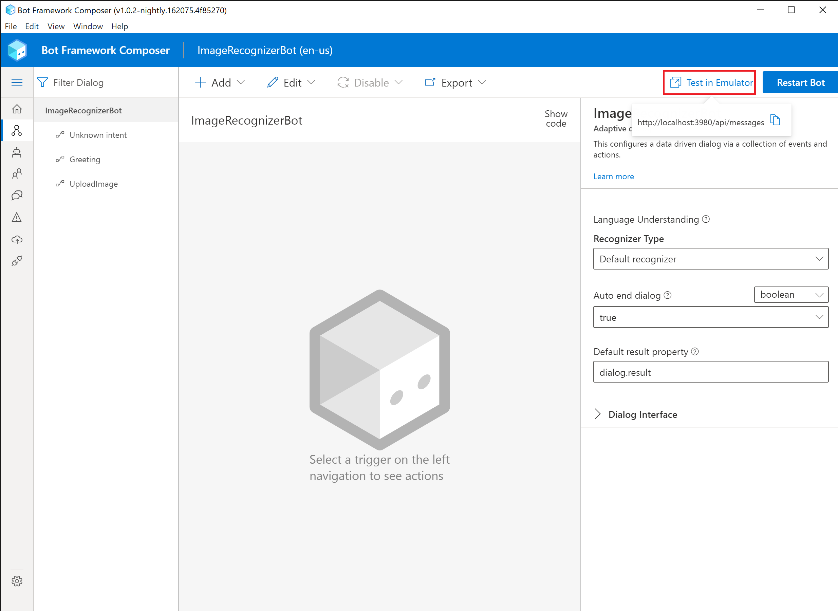This screenshot has height=611, width=838.
Task: Select the ImageRecognizerBot dialog in tree
Action: [x=106, y=110]
